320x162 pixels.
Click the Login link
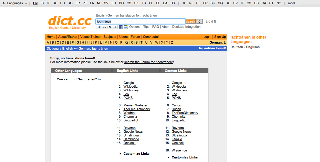(x=207, y=37)
